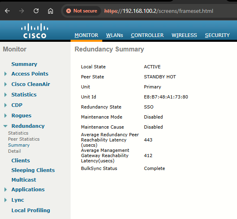The height and width of the screenshot is (219, 237).
Task: Open the SECURITY tab
Action: click(x=217, y=35)
